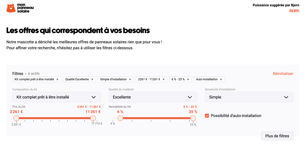Click the '6kWh' suggested power value

(294, 11)
